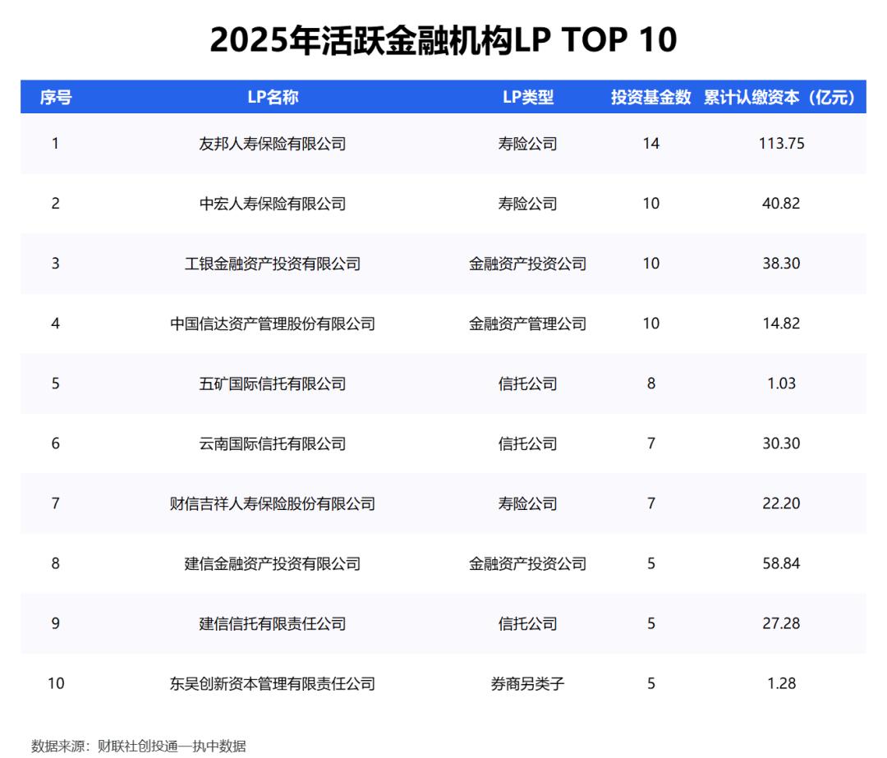The width and height of the screenshot is (887, 758).
Task: Click 序号 10 in the 东吴创新 row
Action: [56, 683]
